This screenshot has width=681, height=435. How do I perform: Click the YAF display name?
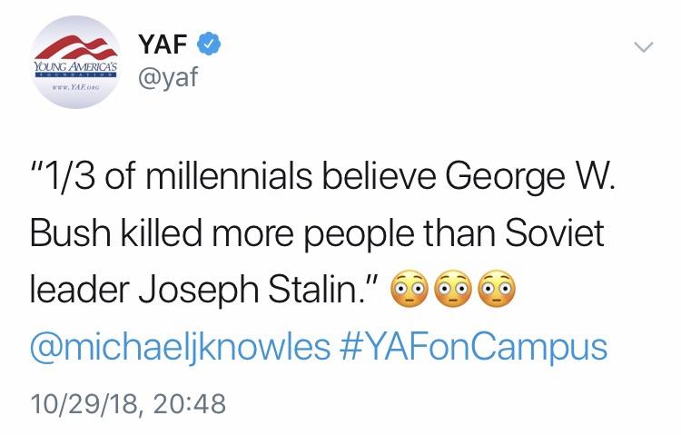click(163, 44)
